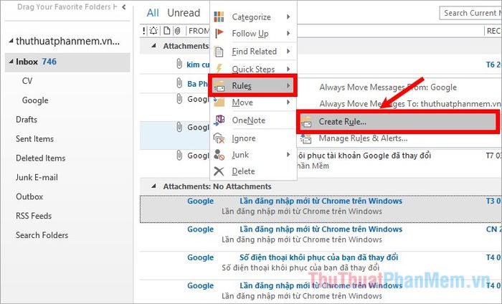Open the CV folder

(x=27, y=80)
